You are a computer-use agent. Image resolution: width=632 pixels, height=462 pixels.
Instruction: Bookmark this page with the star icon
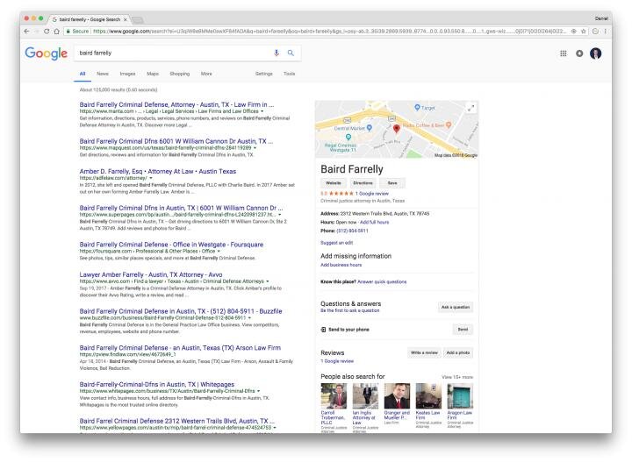(583, 31)
